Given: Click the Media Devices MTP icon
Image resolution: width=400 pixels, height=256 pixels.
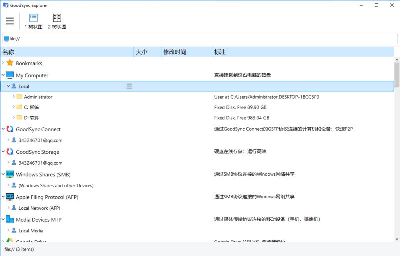Looking at the screenshot, I should click(x=10, y=219).
